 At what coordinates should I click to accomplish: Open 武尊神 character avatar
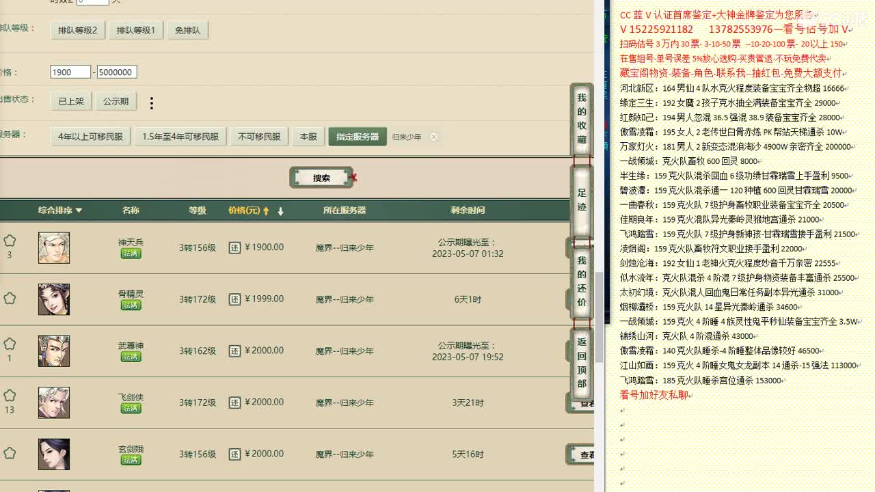click(54, 351)
